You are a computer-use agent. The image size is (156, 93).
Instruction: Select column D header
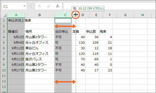point(83,15)
